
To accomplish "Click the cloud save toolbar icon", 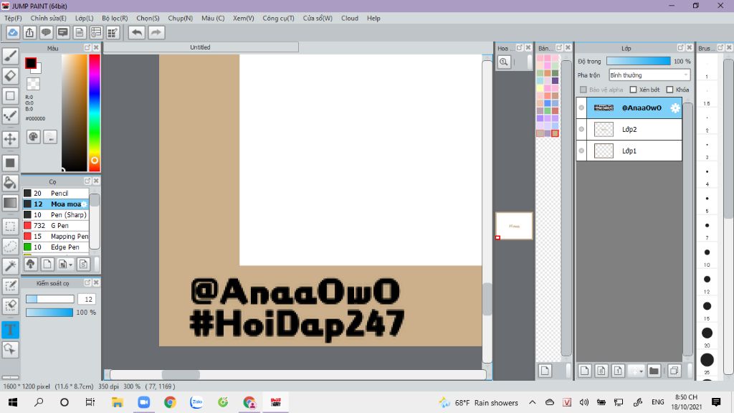I will (x=13, y=32).
